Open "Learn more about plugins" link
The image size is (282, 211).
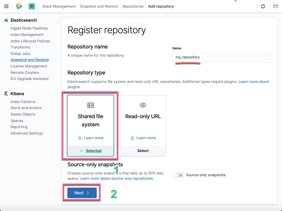(253, 81)
